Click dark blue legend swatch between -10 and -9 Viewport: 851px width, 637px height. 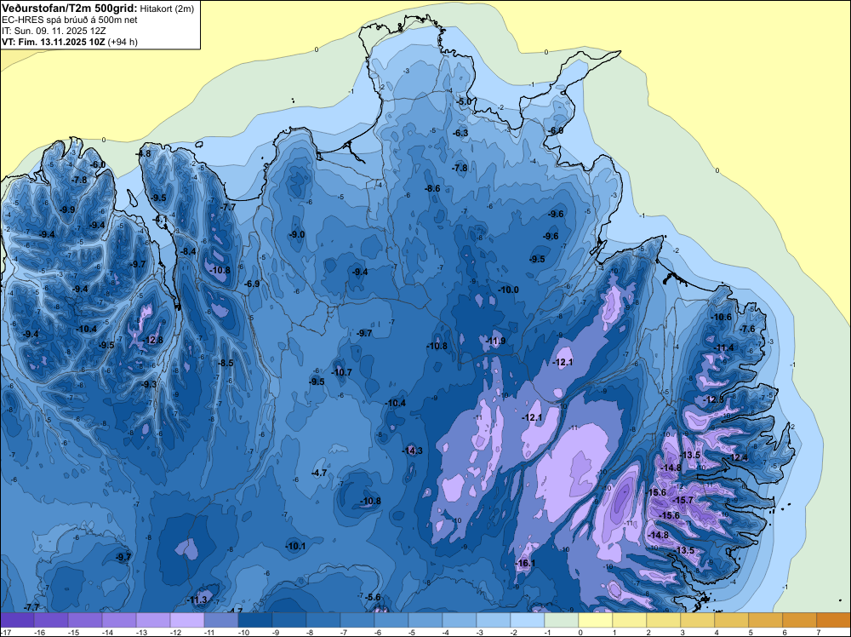click(255, 620)
